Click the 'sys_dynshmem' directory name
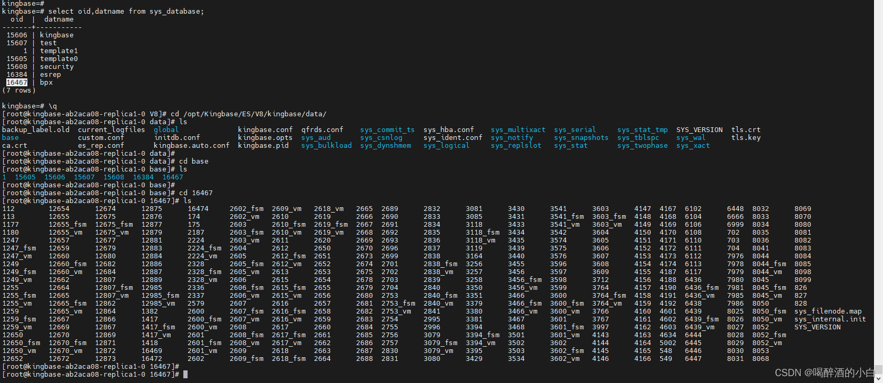883x383 pixels. [386, 146]
